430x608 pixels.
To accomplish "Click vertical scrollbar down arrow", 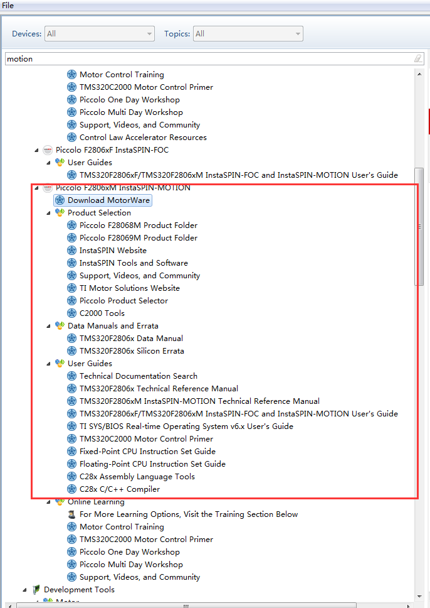I will [x=419, y=596].
